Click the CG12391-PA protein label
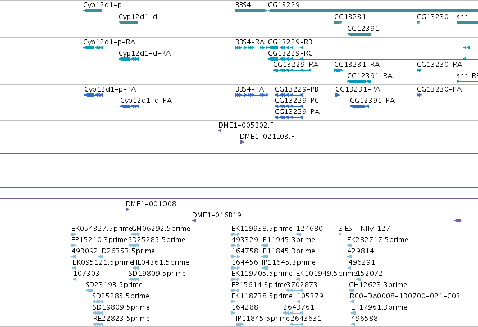This screenshot has height=327, width=478. [372, 101]
